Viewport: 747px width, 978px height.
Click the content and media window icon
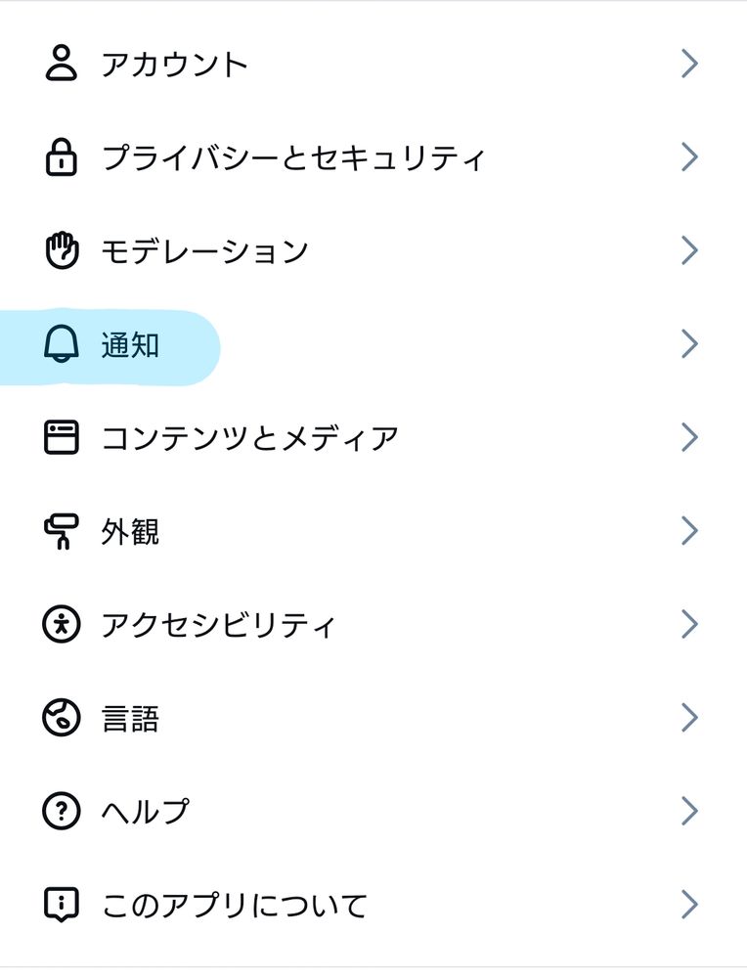point(62,437)
